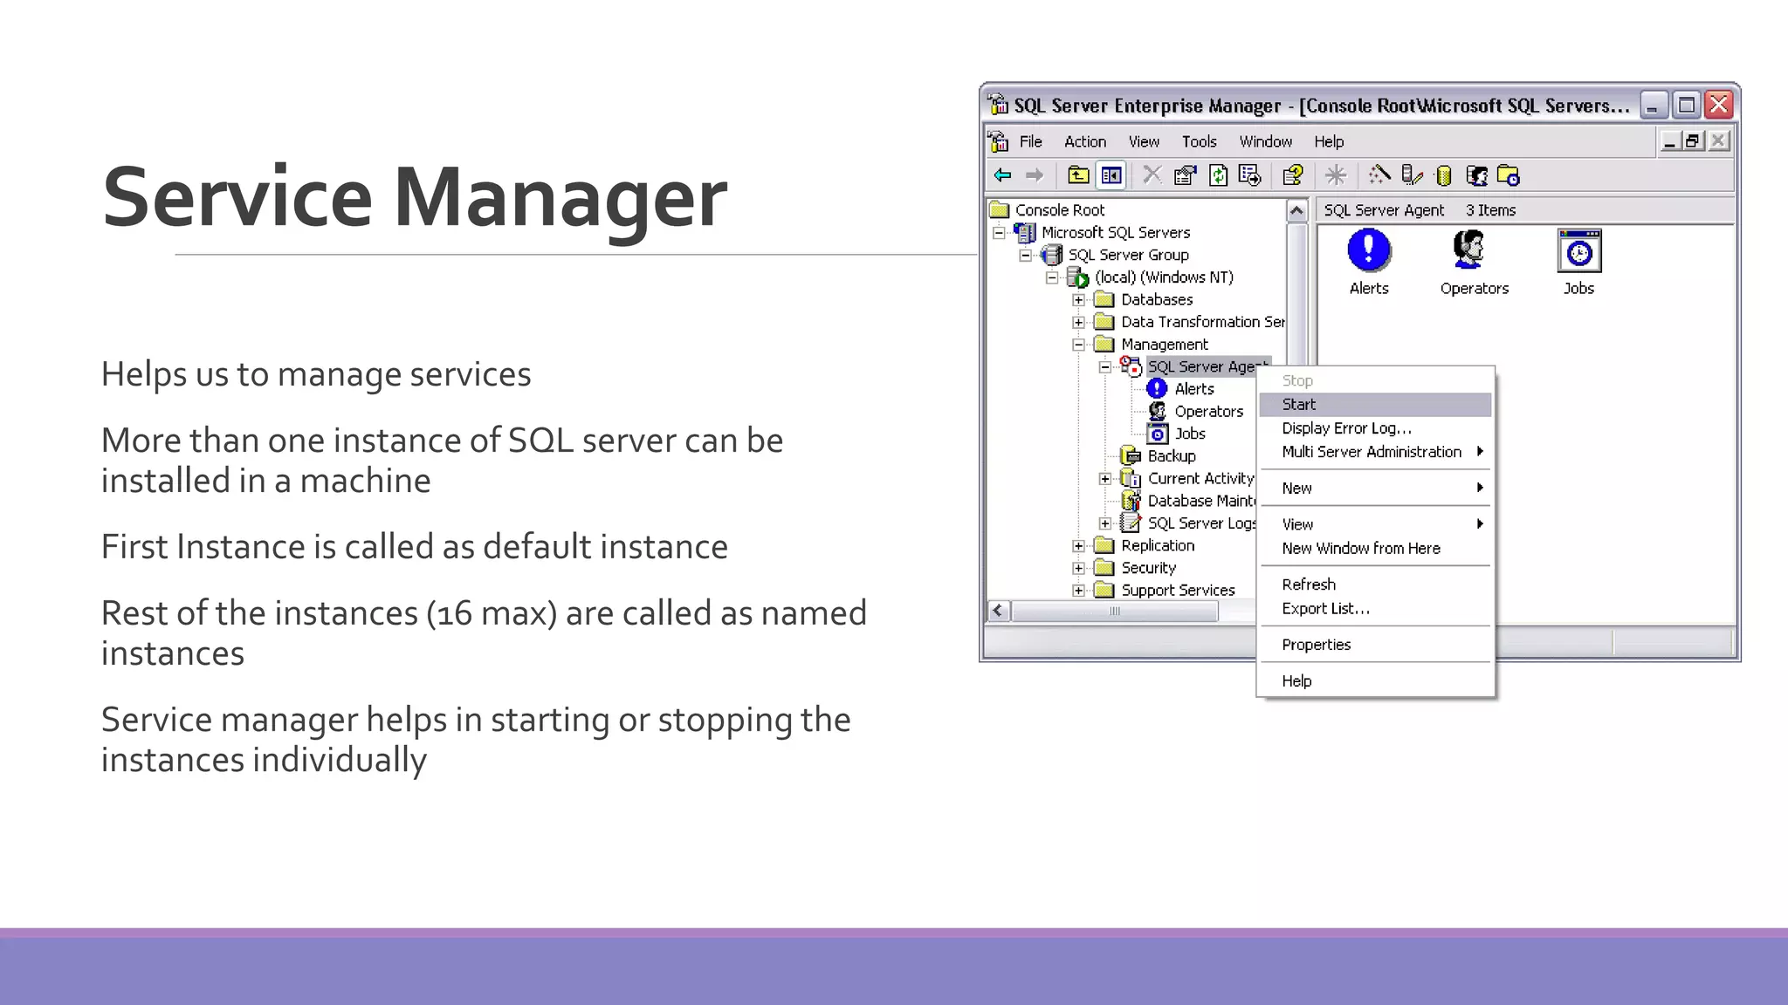This screenshot has width=1788, height=1005.
Task: Collapse the (local) (Windows NT) server node
Action: click(x=1052, y=277)
